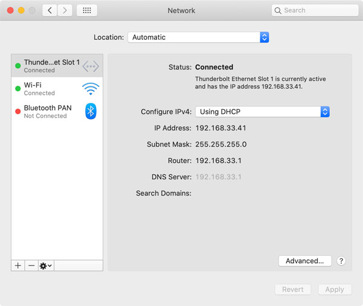363x306 pixels.
Task: Remove selected service with minus button
Action: click(31, 266)
